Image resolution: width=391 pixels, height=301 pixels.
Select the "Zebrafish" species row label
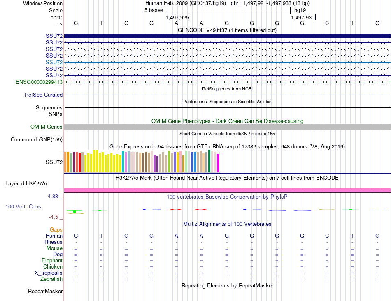[x=51, y=279]
